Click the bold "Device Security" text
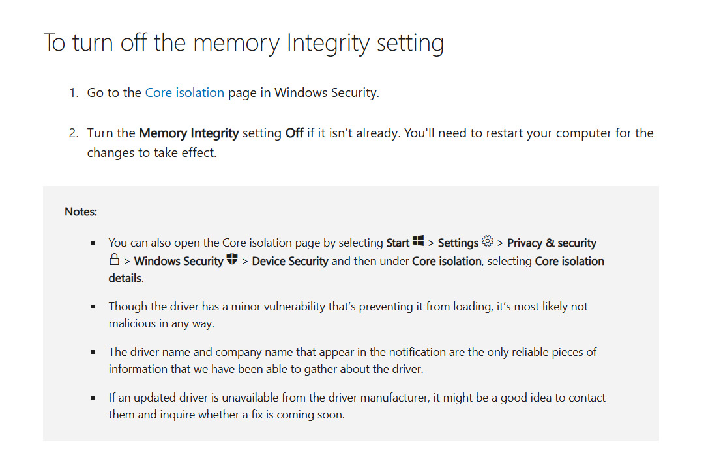The image size is (706, 466). point(290,261)
